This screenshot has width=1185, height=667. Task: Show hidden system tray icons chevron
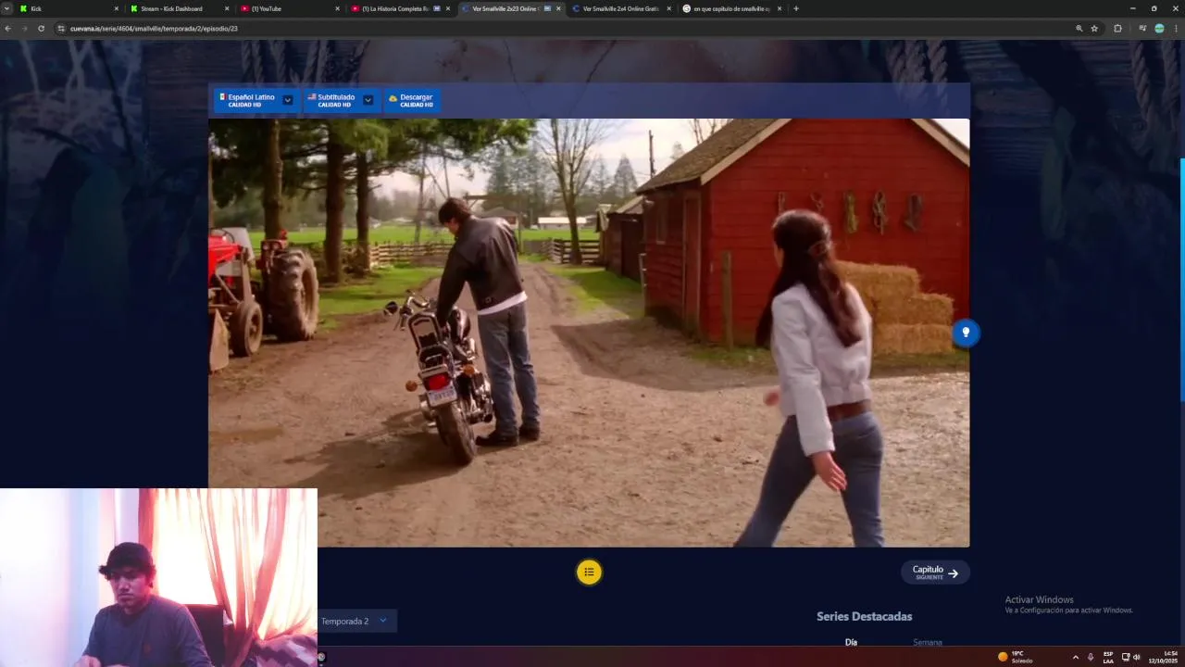point(1075,657)
